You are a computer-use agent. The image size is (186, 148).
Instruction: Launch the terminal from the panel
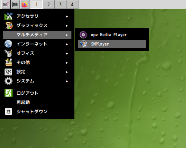[15, 4]
